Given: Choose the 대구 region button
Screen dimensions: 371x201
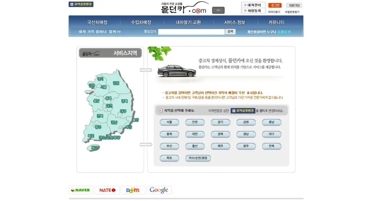Looking at the screenshot, I should tap(271, 134).
